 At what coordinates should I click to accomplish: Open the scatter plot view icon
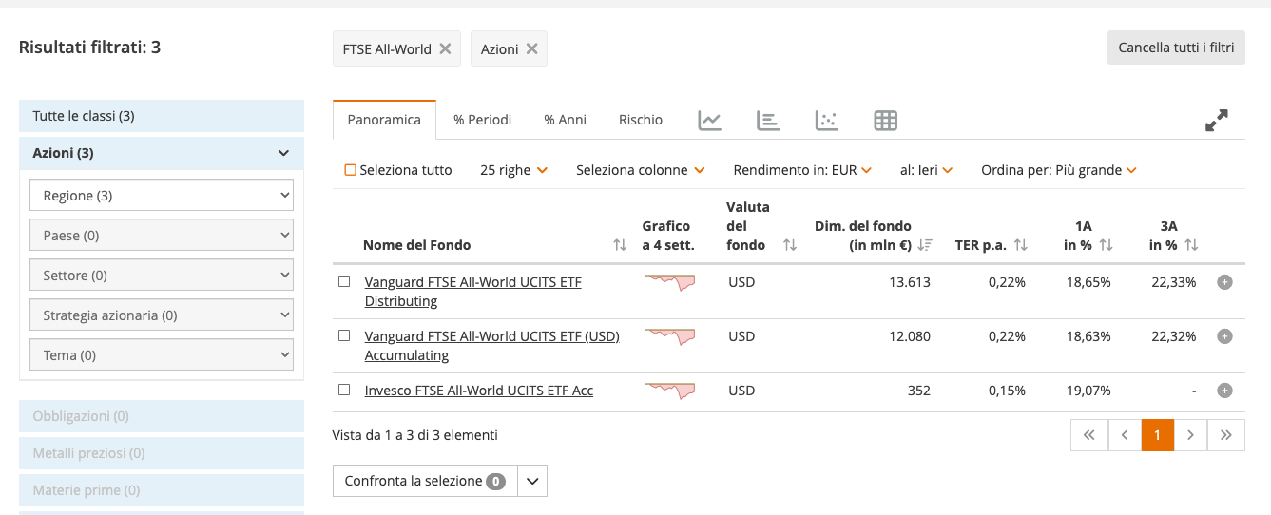coord(827,121)
